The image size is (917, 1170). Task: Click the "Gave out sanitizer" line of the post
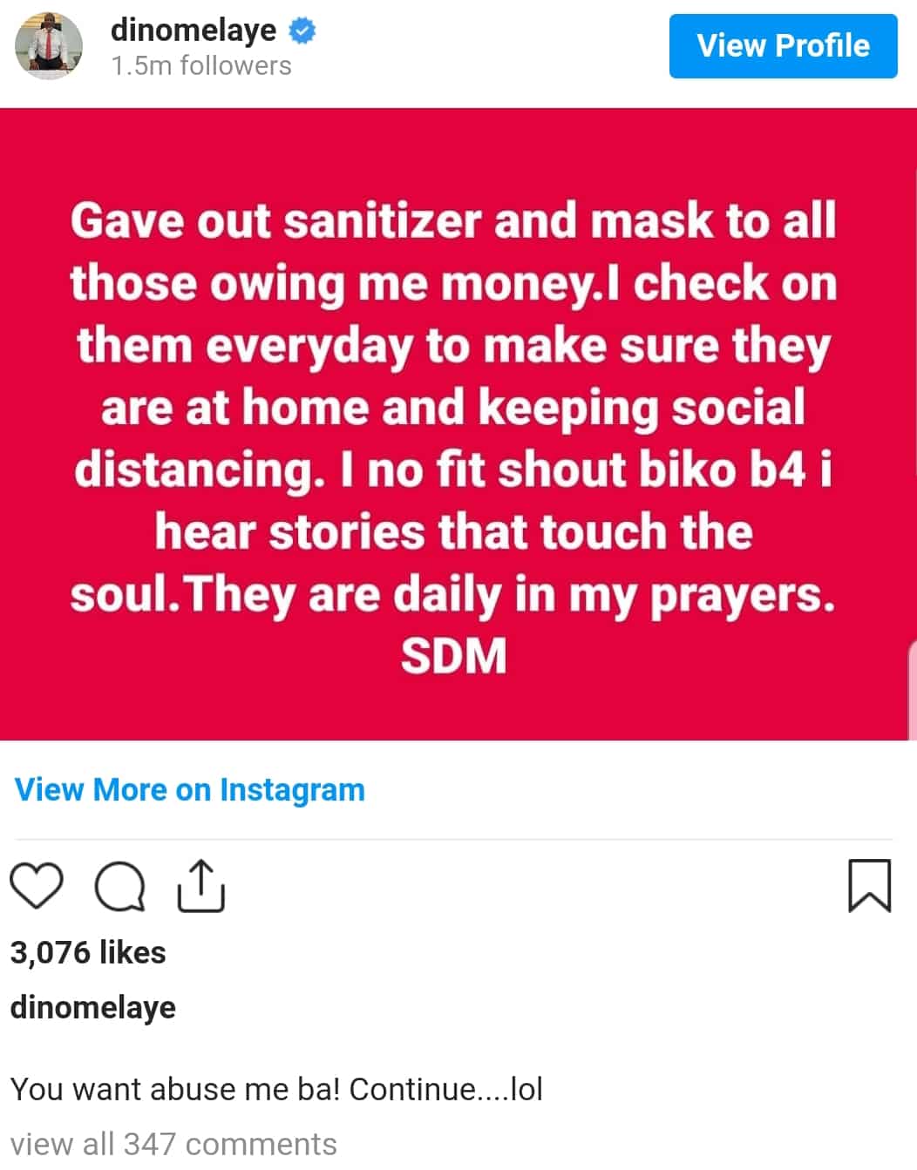[453, 220]
